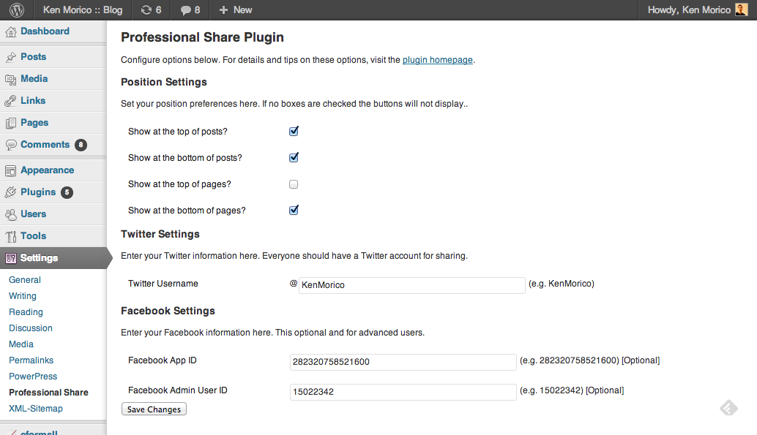This screenshot has height=435, width=757.
Task: Click the Plugins plug icon
Action: pos(11,192)
